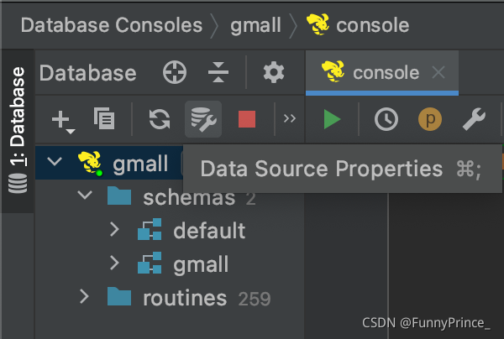Click the Duplicate data source icon
Viewport: 504px width, 339px height.
(104, 118)
